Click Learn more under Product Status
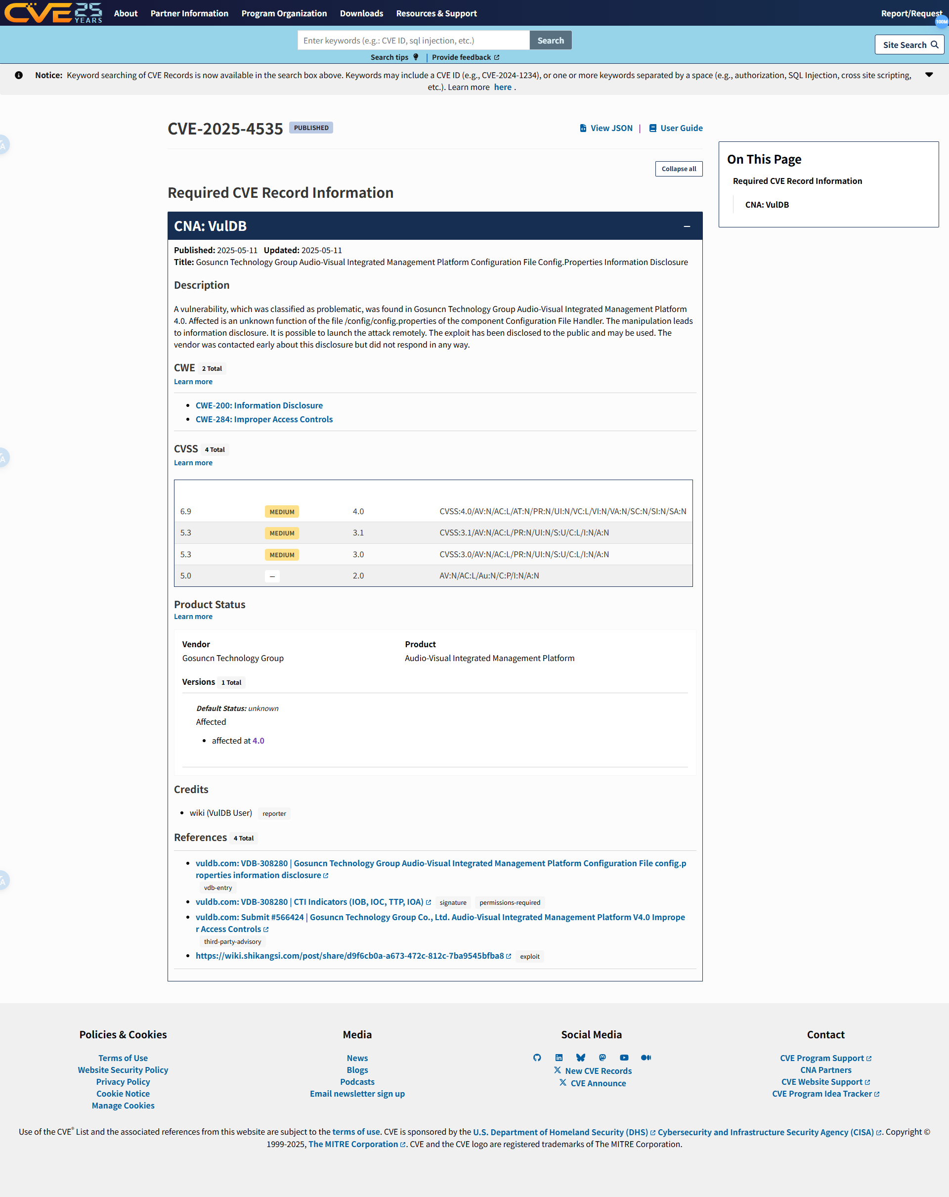This screenshot has width=949, height=1197. [x=193, y=616]
